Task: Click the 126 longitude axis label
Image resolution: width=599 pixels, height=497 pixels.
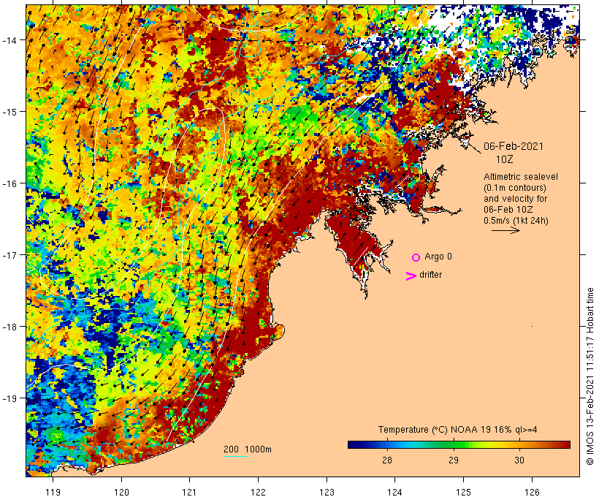Action: click(x=532, y=493)
